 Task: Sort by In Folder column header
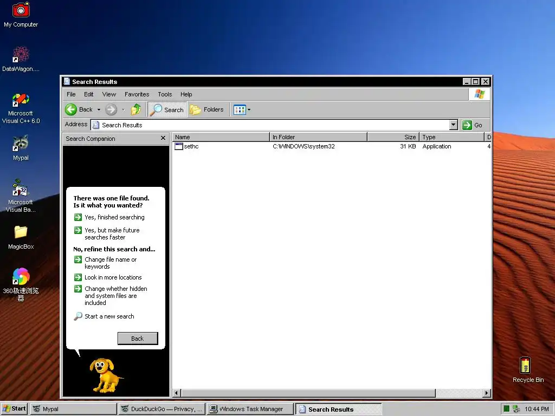[x=318, y=137]
